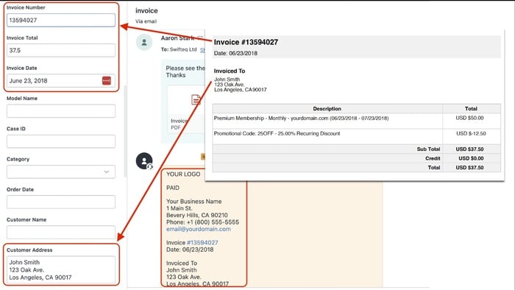Click the agent avatar icon beside reply
Viewport: 515px width, 290px height.
coord(144,161)
